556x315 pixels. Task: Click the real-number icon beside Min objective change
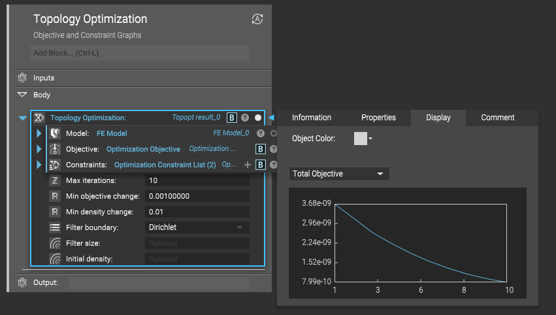pos(55,196)
